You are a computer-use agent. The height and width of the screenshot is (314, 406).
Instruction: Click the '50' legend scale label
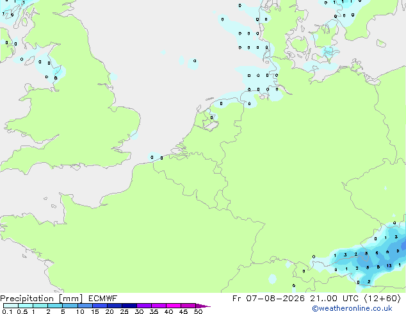coord(198,311)
